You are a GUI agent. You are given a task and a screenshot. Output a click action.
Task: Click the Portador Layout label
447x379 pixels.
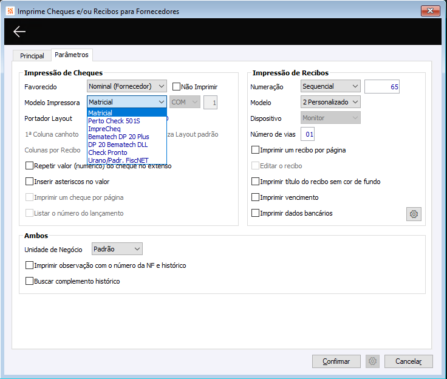(48, 118)
